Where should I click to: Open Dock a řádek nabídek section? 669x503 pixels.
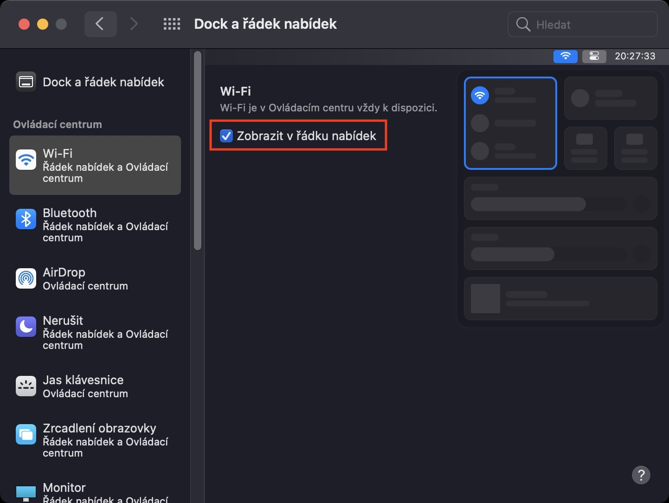coord(95,82)
